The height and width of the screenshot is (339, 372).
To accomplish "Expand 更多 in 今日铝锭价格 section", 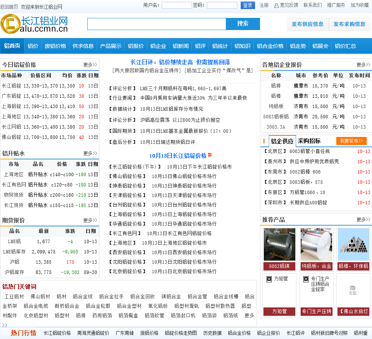I will click(90, 65).
